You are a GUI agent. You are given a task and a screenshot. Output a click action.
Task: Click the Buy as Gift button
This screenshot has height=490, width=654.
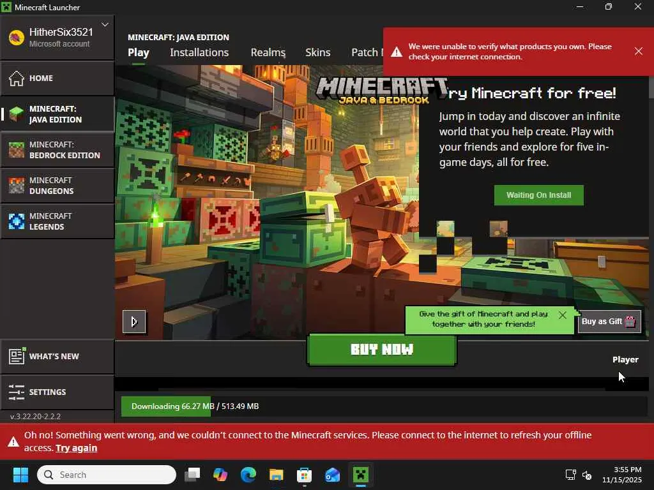[609, 322]
